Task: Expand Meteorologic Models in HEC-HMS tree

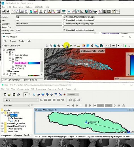Action: [2, 123]
